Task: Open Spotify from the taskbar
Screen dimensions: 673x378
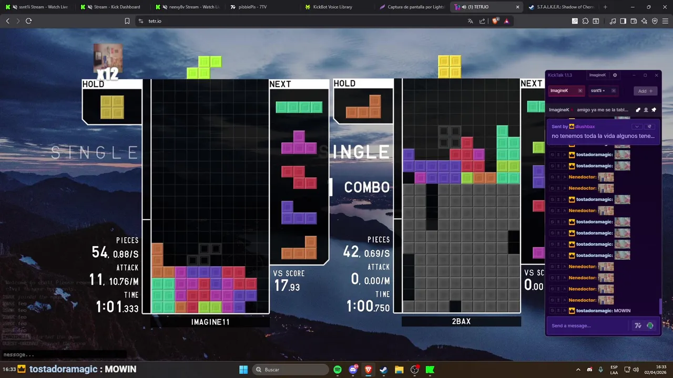Action: point(338,370)
